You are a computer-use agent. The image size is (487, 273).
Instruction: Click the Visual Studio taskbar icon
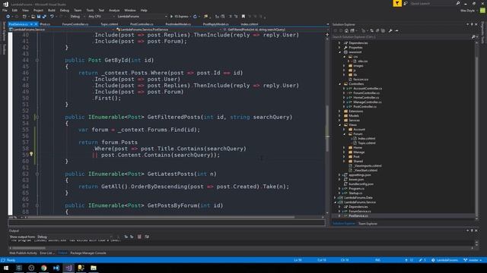(x=68, y=268)
